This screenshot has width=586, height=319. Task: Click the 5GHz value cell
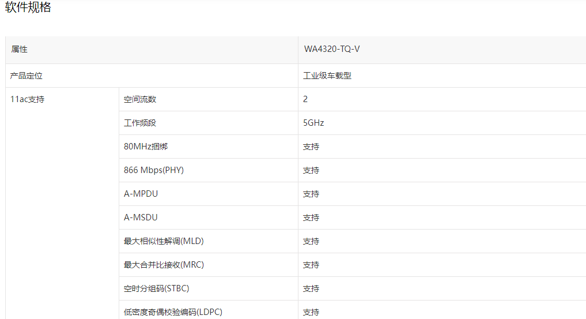tap(442, 123)
